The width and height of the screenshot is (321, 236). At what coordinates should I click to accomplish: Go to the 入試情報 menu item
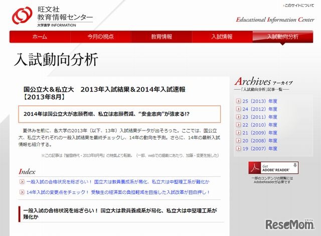click(222, 37)
